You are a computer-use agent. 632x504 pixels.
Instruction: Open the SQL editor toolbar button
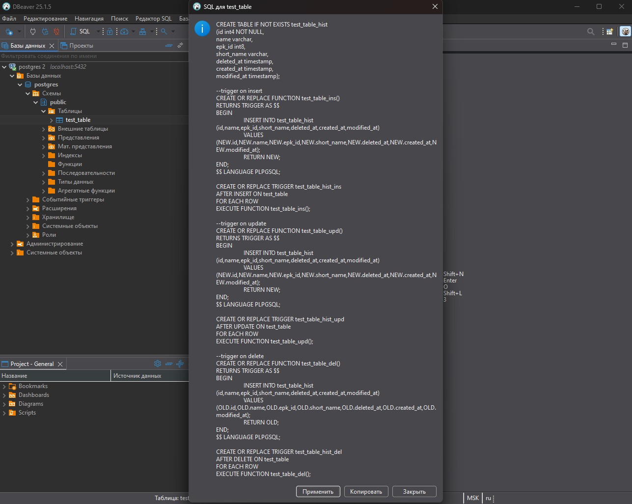[81, 31]
